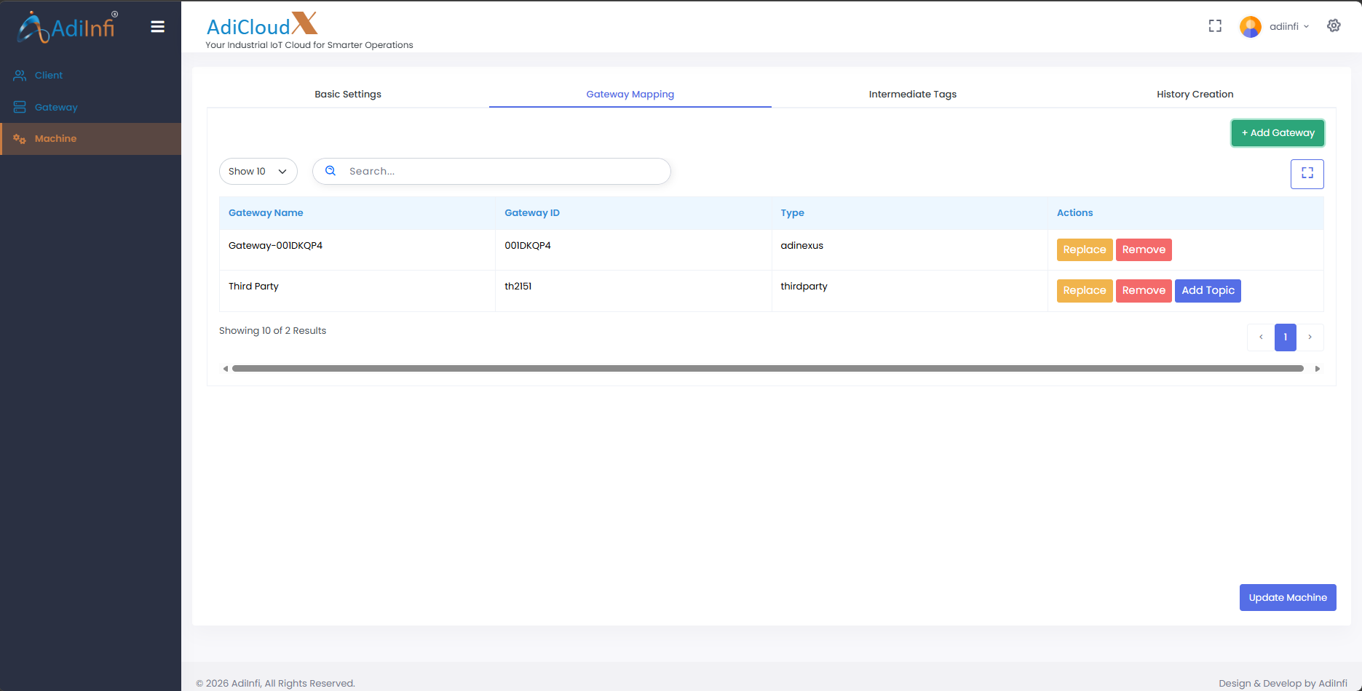Viewport: 1362px width, 691px height.
Task: Select the History Creation tab
Action: pos(1195,95)
